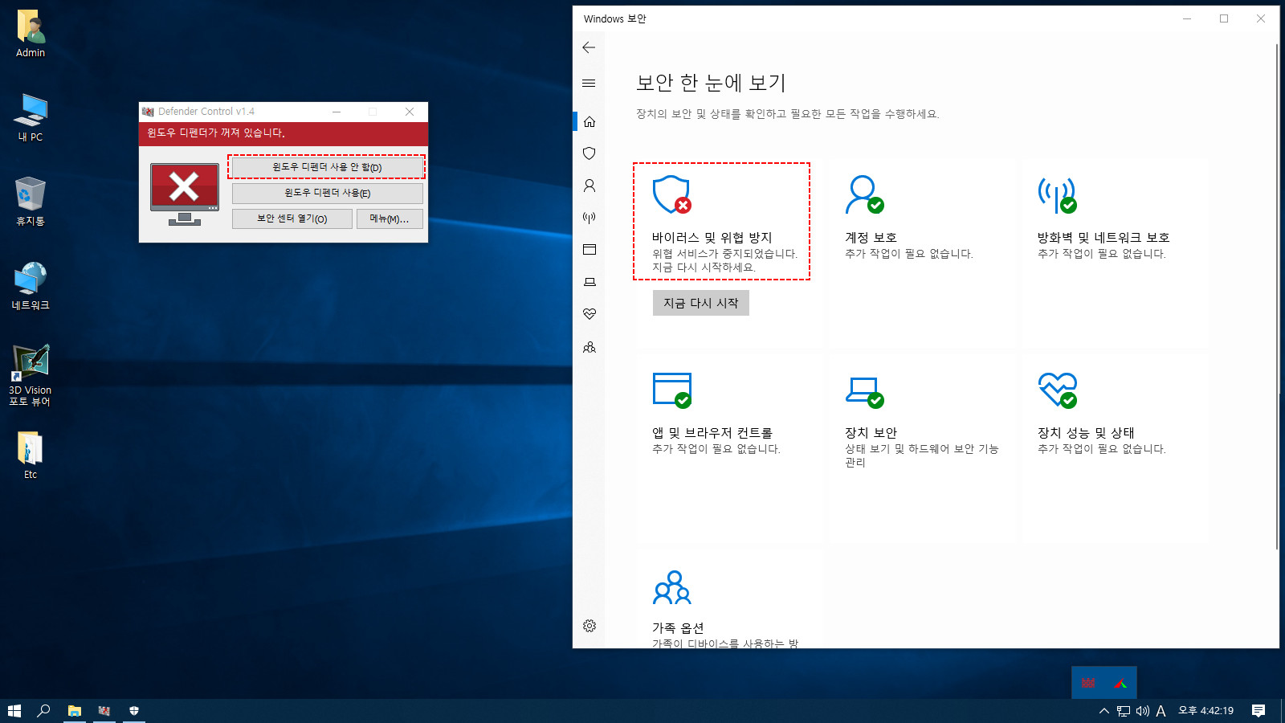Click the colorful triangle icon in tray overflow
The image size is (1285, 723).
[1120, 683]
